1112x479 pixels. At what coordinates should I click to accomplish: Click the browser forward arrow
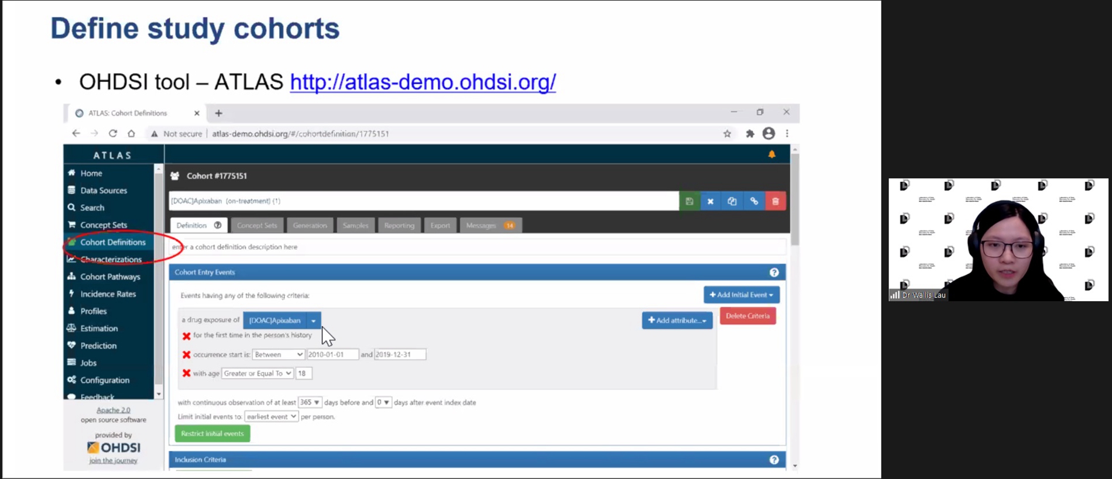94,133
